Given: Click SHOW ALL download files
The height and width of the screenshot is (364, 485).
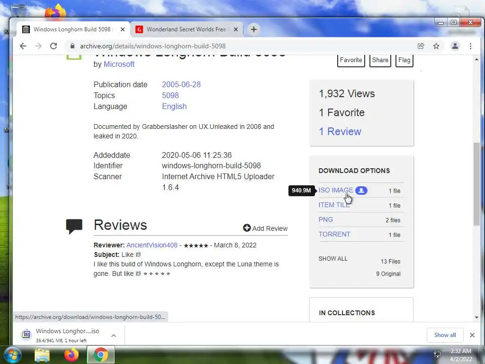Looking at the screenshot, I should click(333, 259).
